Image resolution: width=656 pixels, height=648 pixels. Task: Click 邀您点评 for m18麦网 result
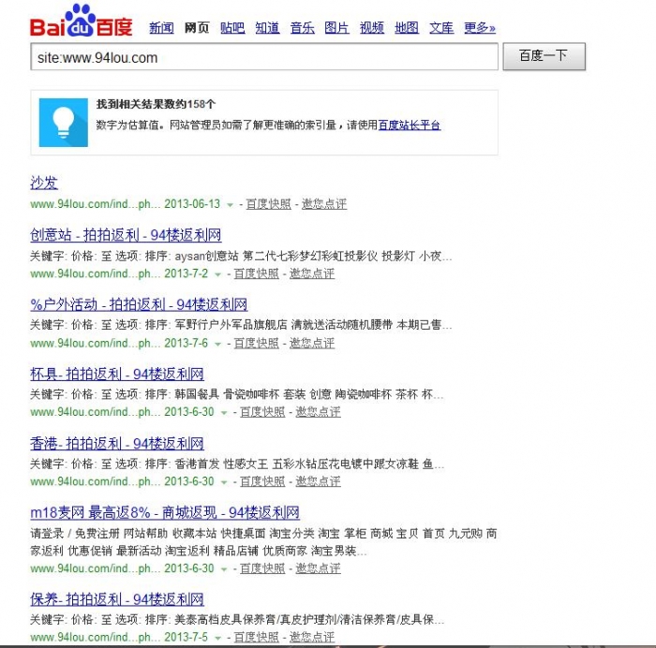[318, 568]
